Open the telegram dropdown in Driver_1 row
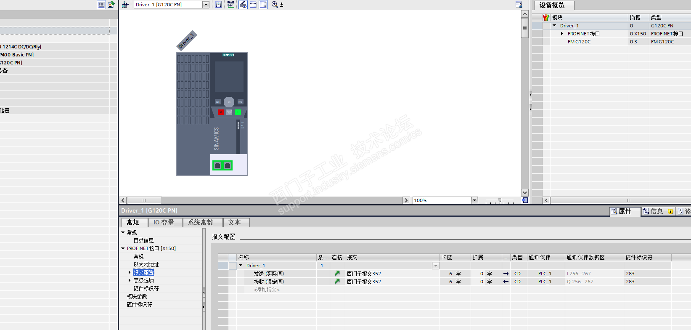The image size is (691, 330). (436, 266)
